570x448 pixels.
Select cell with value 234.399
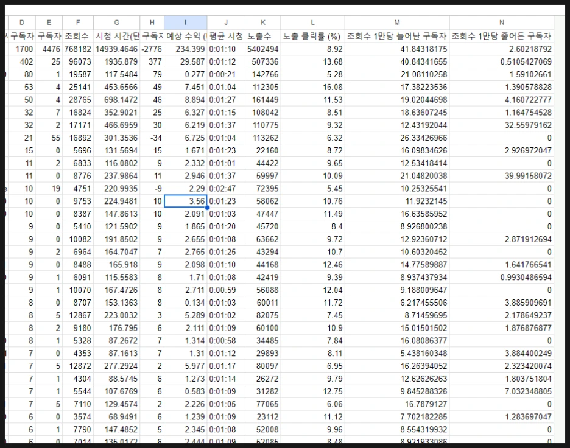coord(185,49)
